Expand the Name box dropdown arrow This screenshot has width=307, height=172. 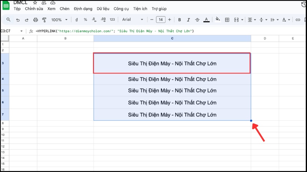[21, 31]
